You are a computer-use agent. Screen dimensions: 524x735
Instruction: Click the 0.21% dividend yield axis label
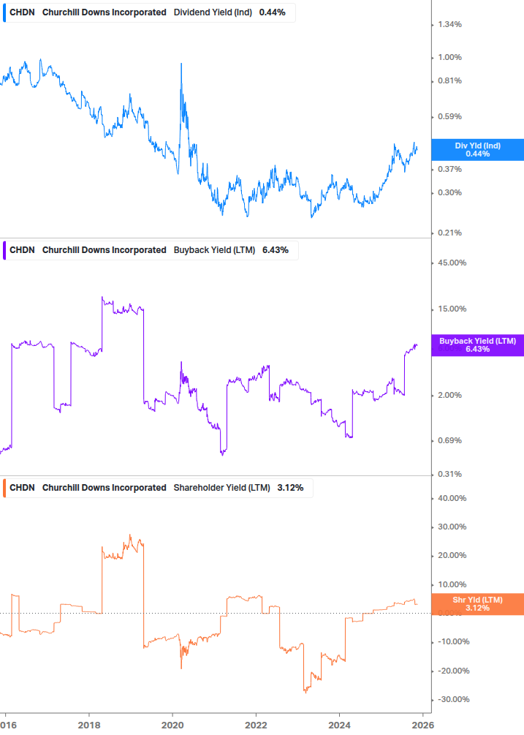point(449,233)
